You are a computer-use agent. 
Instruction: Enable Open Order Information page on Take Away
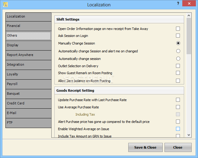178,29
